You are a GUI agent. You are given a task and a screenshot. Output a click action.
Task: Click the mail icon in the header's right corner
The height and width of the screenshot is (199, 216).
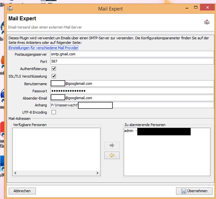point(207,22)
